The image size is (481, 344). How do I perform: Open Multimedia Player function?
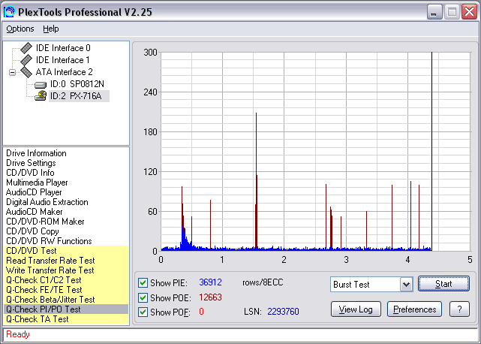(37, 183)
